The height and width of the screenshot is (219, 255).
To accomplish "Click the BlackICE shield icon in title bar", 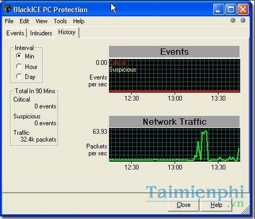I will click(7, 9).
